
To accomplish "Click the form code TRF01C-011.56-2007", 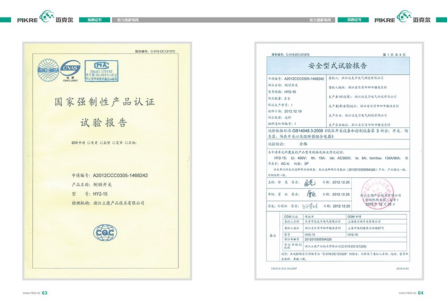I will (x=284, y=268).
